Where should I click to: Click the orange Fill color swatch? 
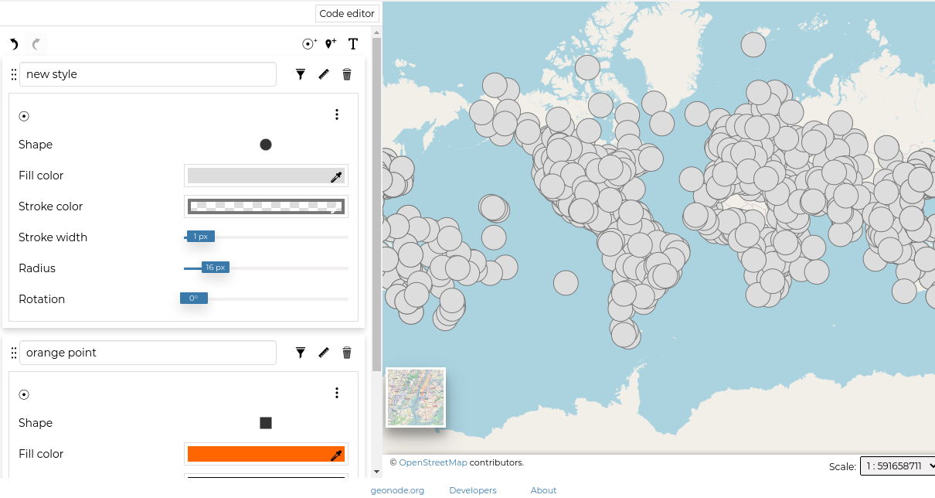259,454
